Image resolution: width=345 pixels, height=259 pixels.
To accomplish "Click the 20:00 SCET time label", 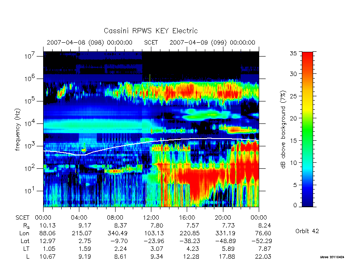I will coord(223,218).
